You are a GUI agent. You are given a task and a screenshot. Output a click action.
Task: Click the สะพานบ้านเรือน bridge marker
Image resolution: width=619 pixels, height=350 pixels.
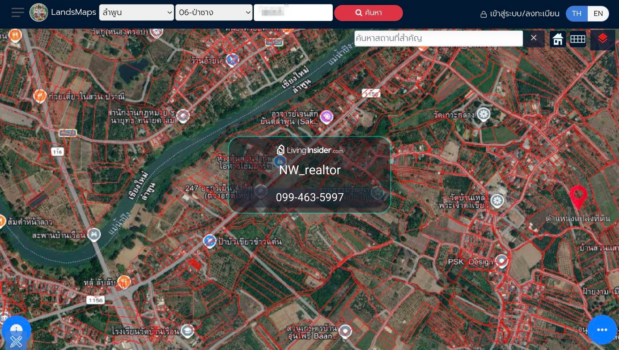(94, 234)
